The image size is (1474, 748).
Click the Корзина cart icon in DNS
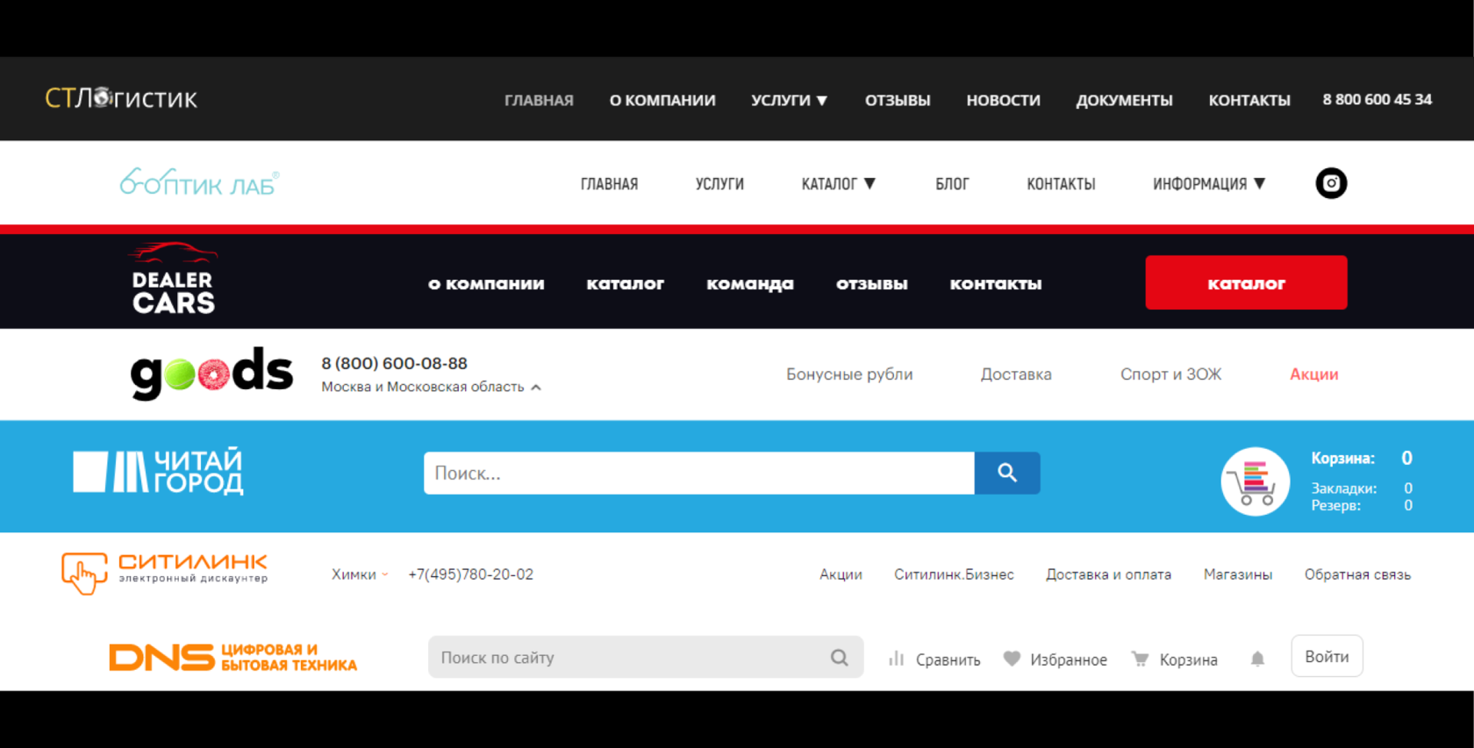tap(1140, 659)
